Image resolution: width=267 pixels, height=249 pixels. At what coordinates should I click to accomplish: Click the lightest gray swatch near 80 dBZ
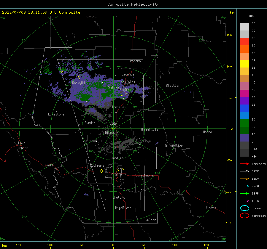(244, 27)
